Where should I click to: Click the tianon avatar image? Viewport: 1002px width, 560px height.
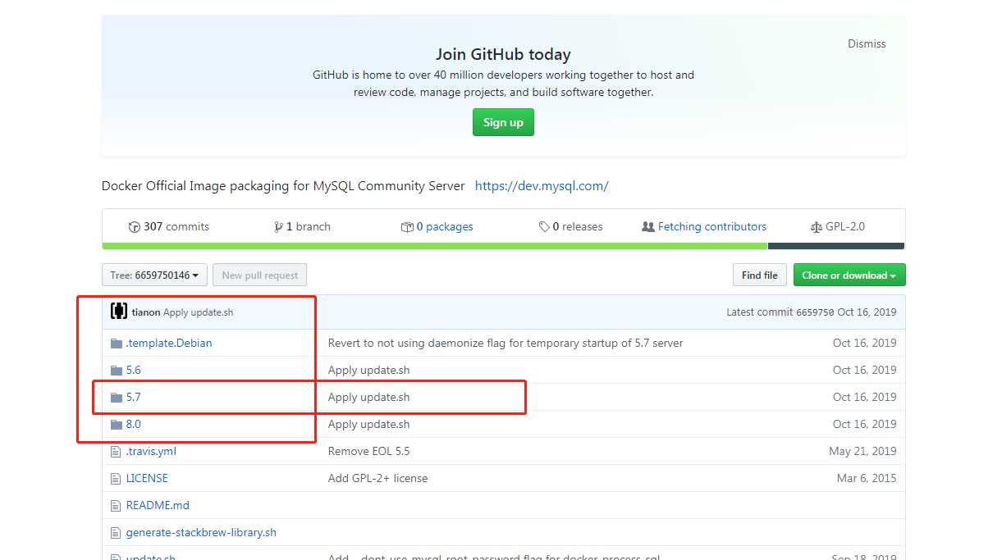tap(119, 312)
